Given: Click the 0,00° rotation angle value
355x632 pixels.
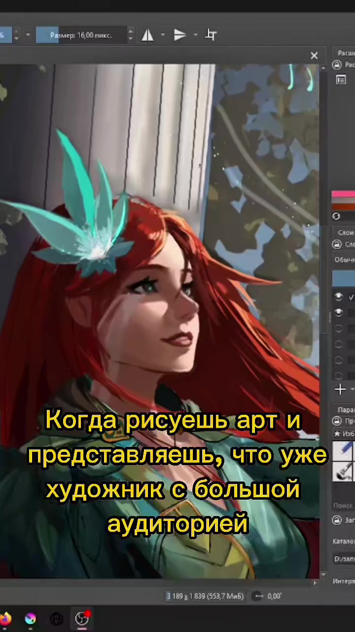Looking at the screenshot, I should 275,596.
